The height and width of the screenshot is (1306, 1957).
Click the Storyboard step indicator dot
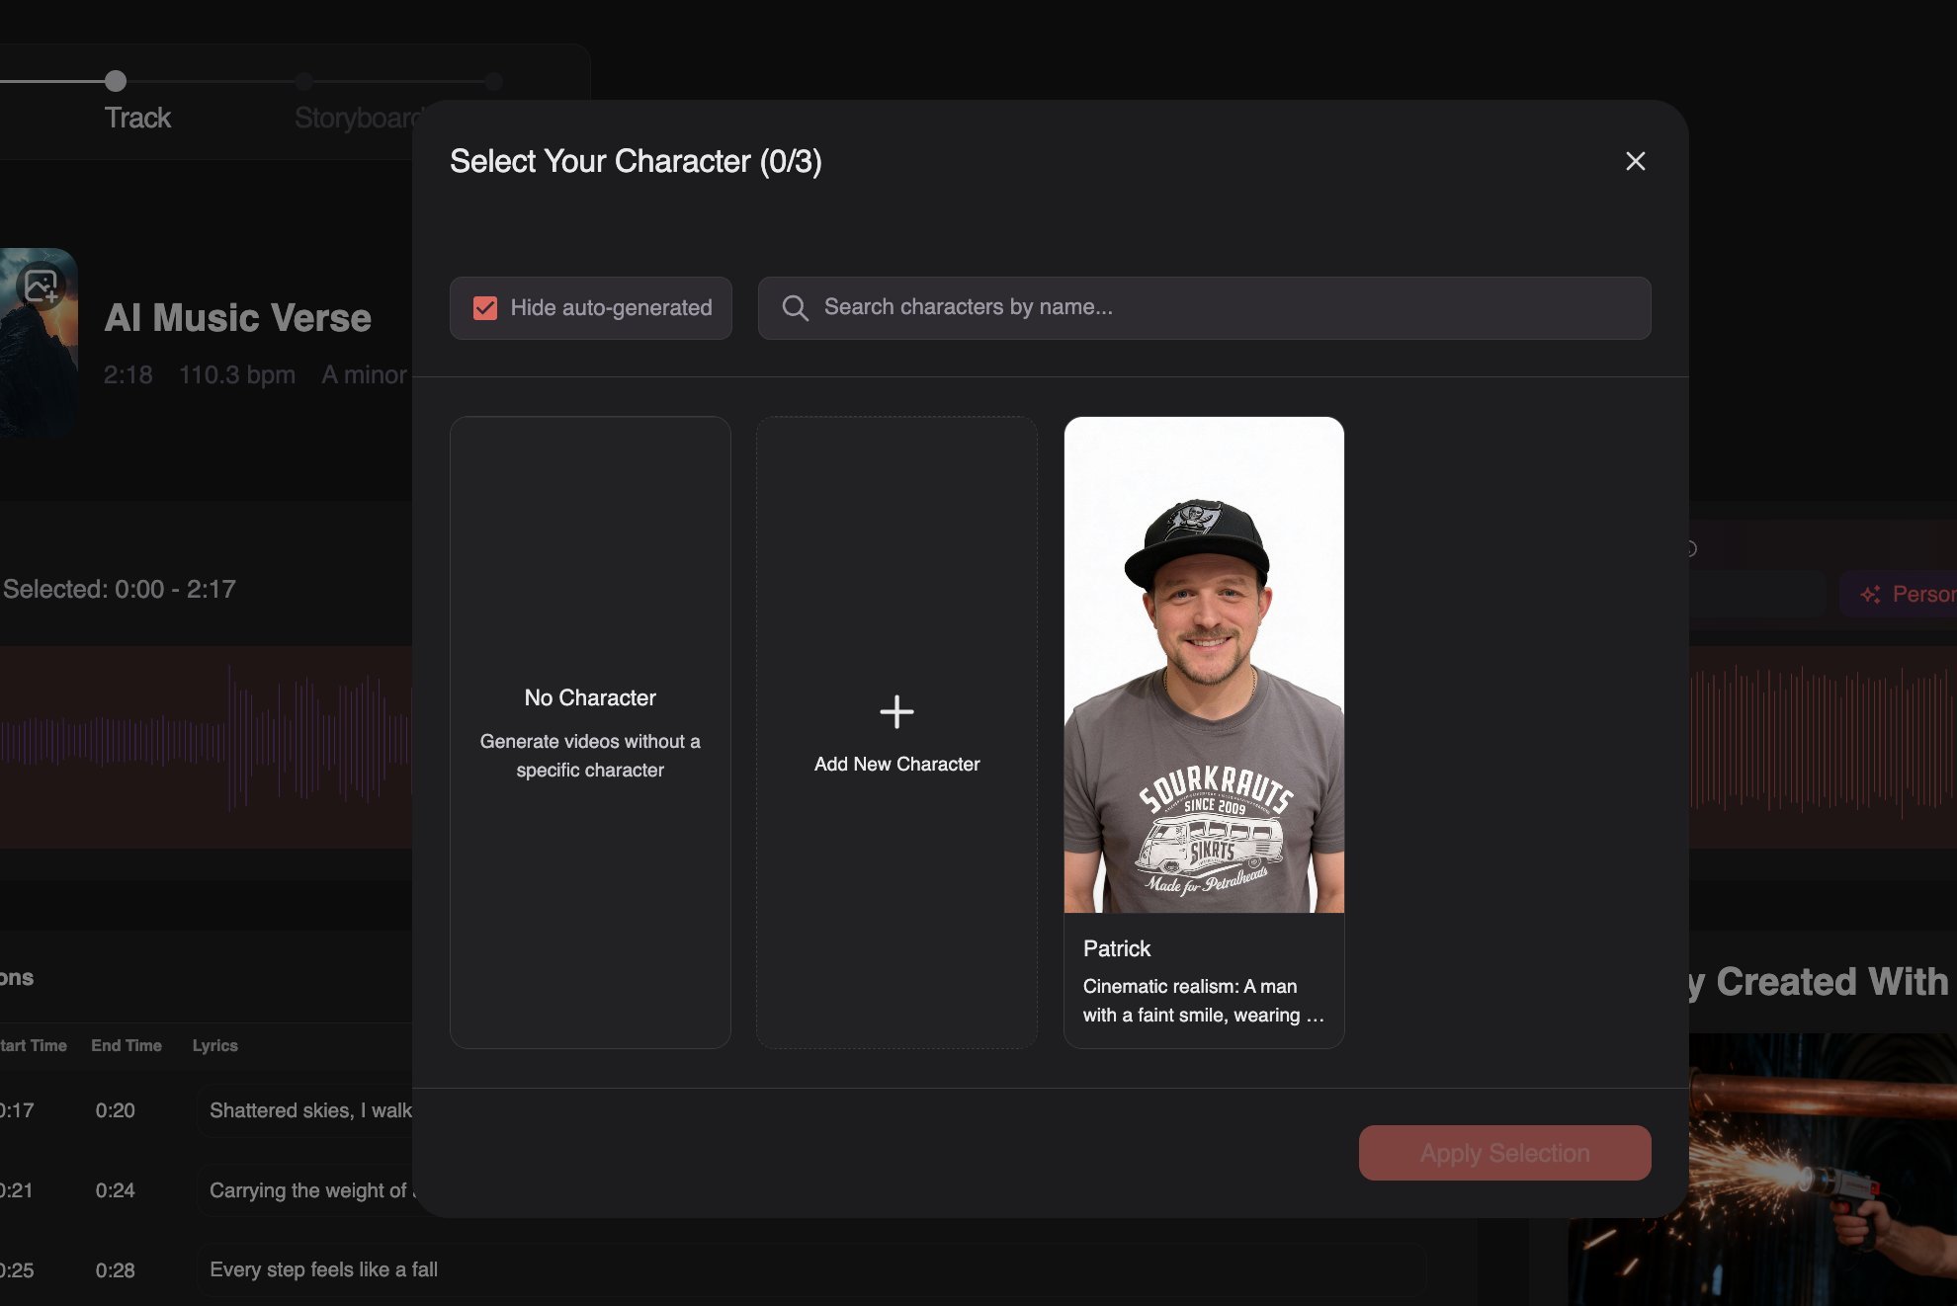click(303, 82)
